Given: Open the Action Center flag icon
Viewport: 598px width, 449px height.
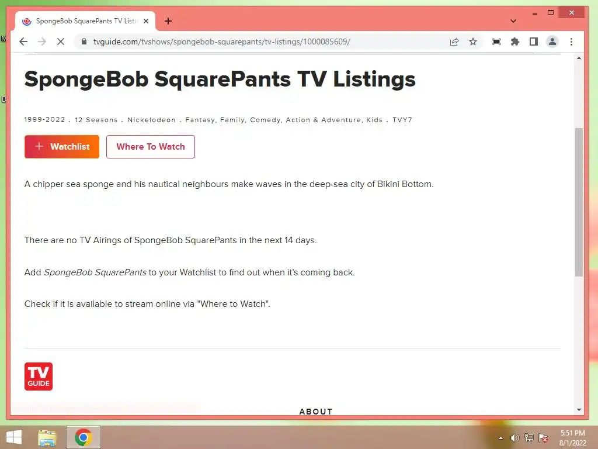Looking at the screenshot, I should [543, 438].
